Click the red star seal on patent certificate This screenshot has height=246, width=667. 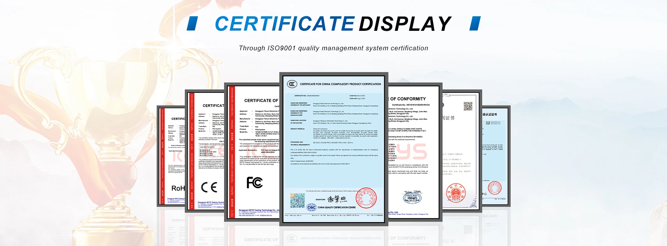point(455,193)
